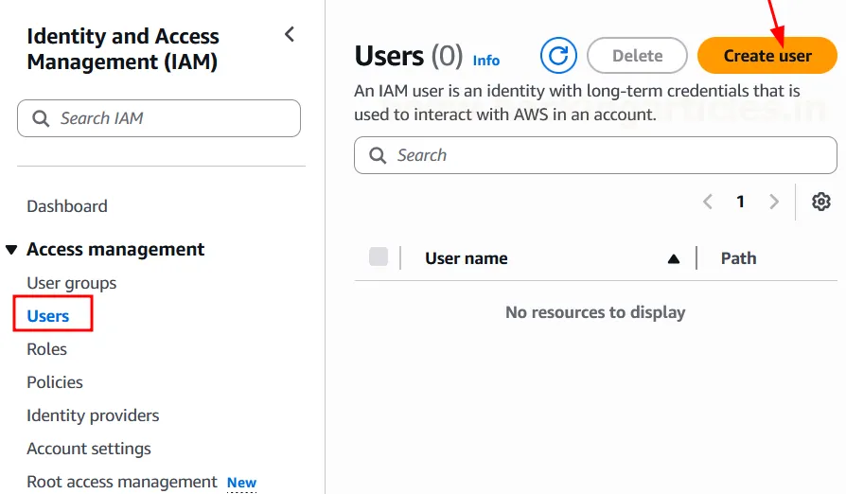The image size is (846, 494).
Task: Open Identity providers in the sidebar
Action: (x=93, y=415)
